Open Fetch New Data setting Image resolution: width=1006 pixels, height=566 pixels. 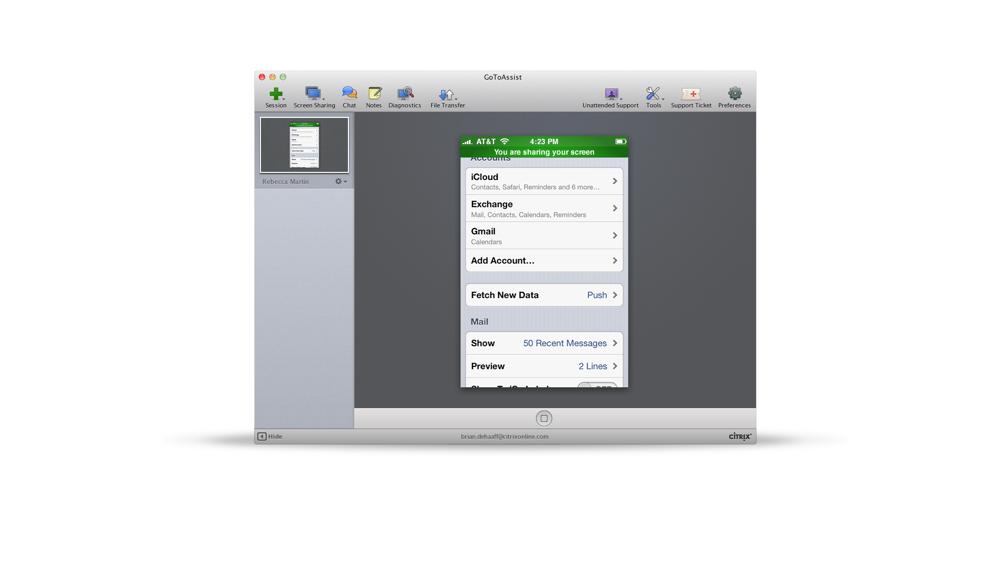coord(544,295)
